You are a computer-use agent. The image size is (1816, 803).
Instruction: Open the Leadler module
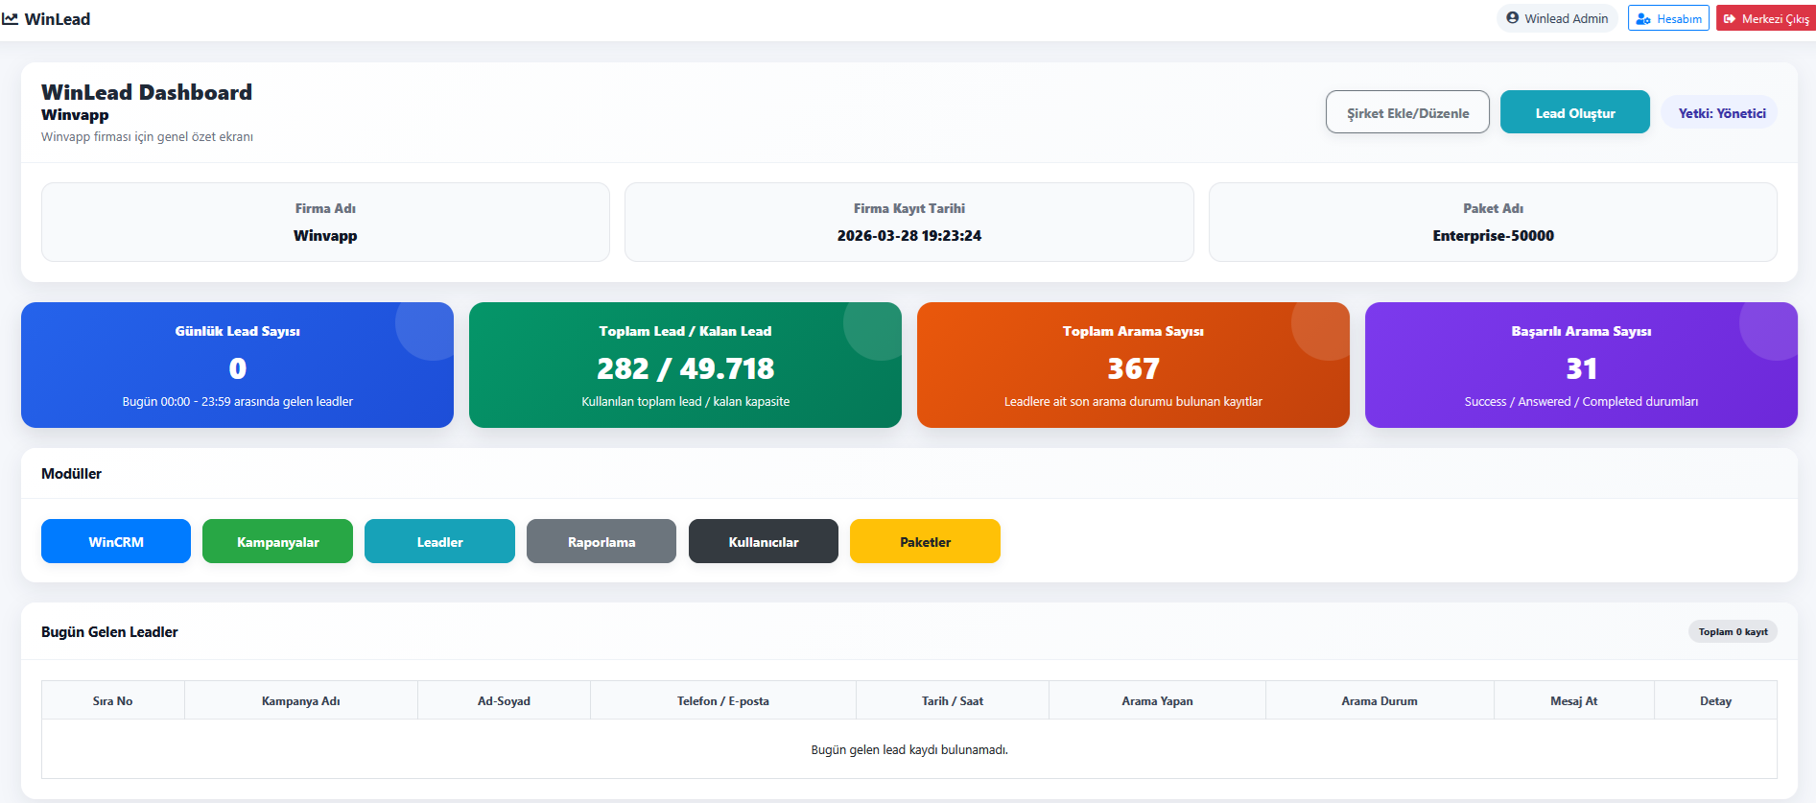(x=439, y=541)
